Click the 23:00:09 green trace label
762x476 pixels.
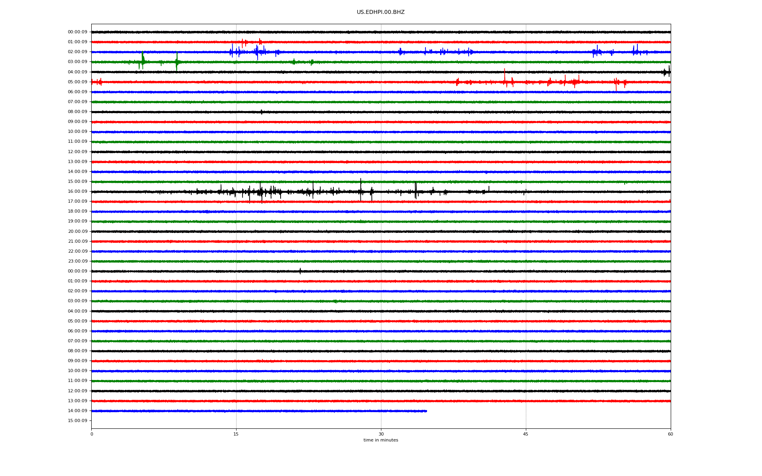point(77,261)
